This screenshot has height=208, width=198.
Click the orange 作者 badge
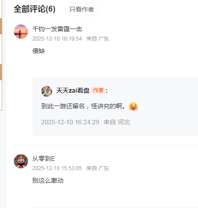click(x=98, y=90)
